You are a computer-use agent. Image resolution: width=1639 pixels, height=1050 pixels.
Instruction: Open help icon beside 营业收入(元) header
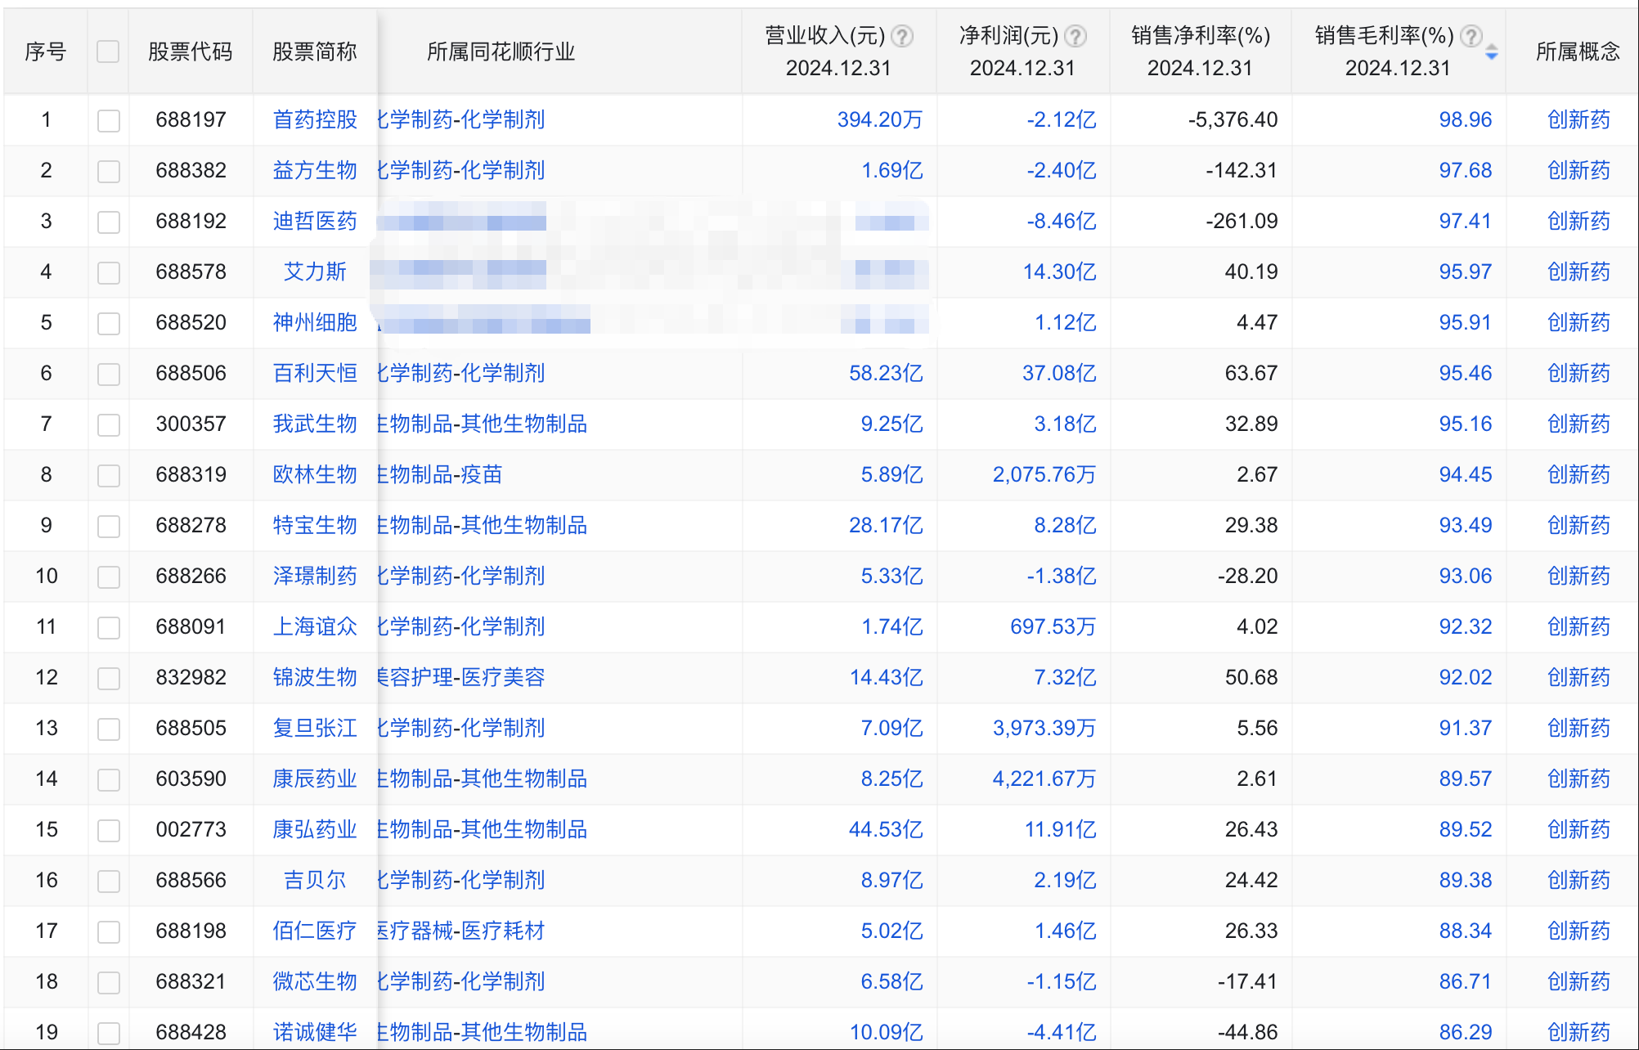pos(902,36)
